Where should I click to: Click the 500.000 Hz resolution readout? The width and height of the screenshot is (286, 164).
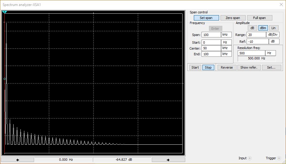pyautogui.click(x=257, y=58)
